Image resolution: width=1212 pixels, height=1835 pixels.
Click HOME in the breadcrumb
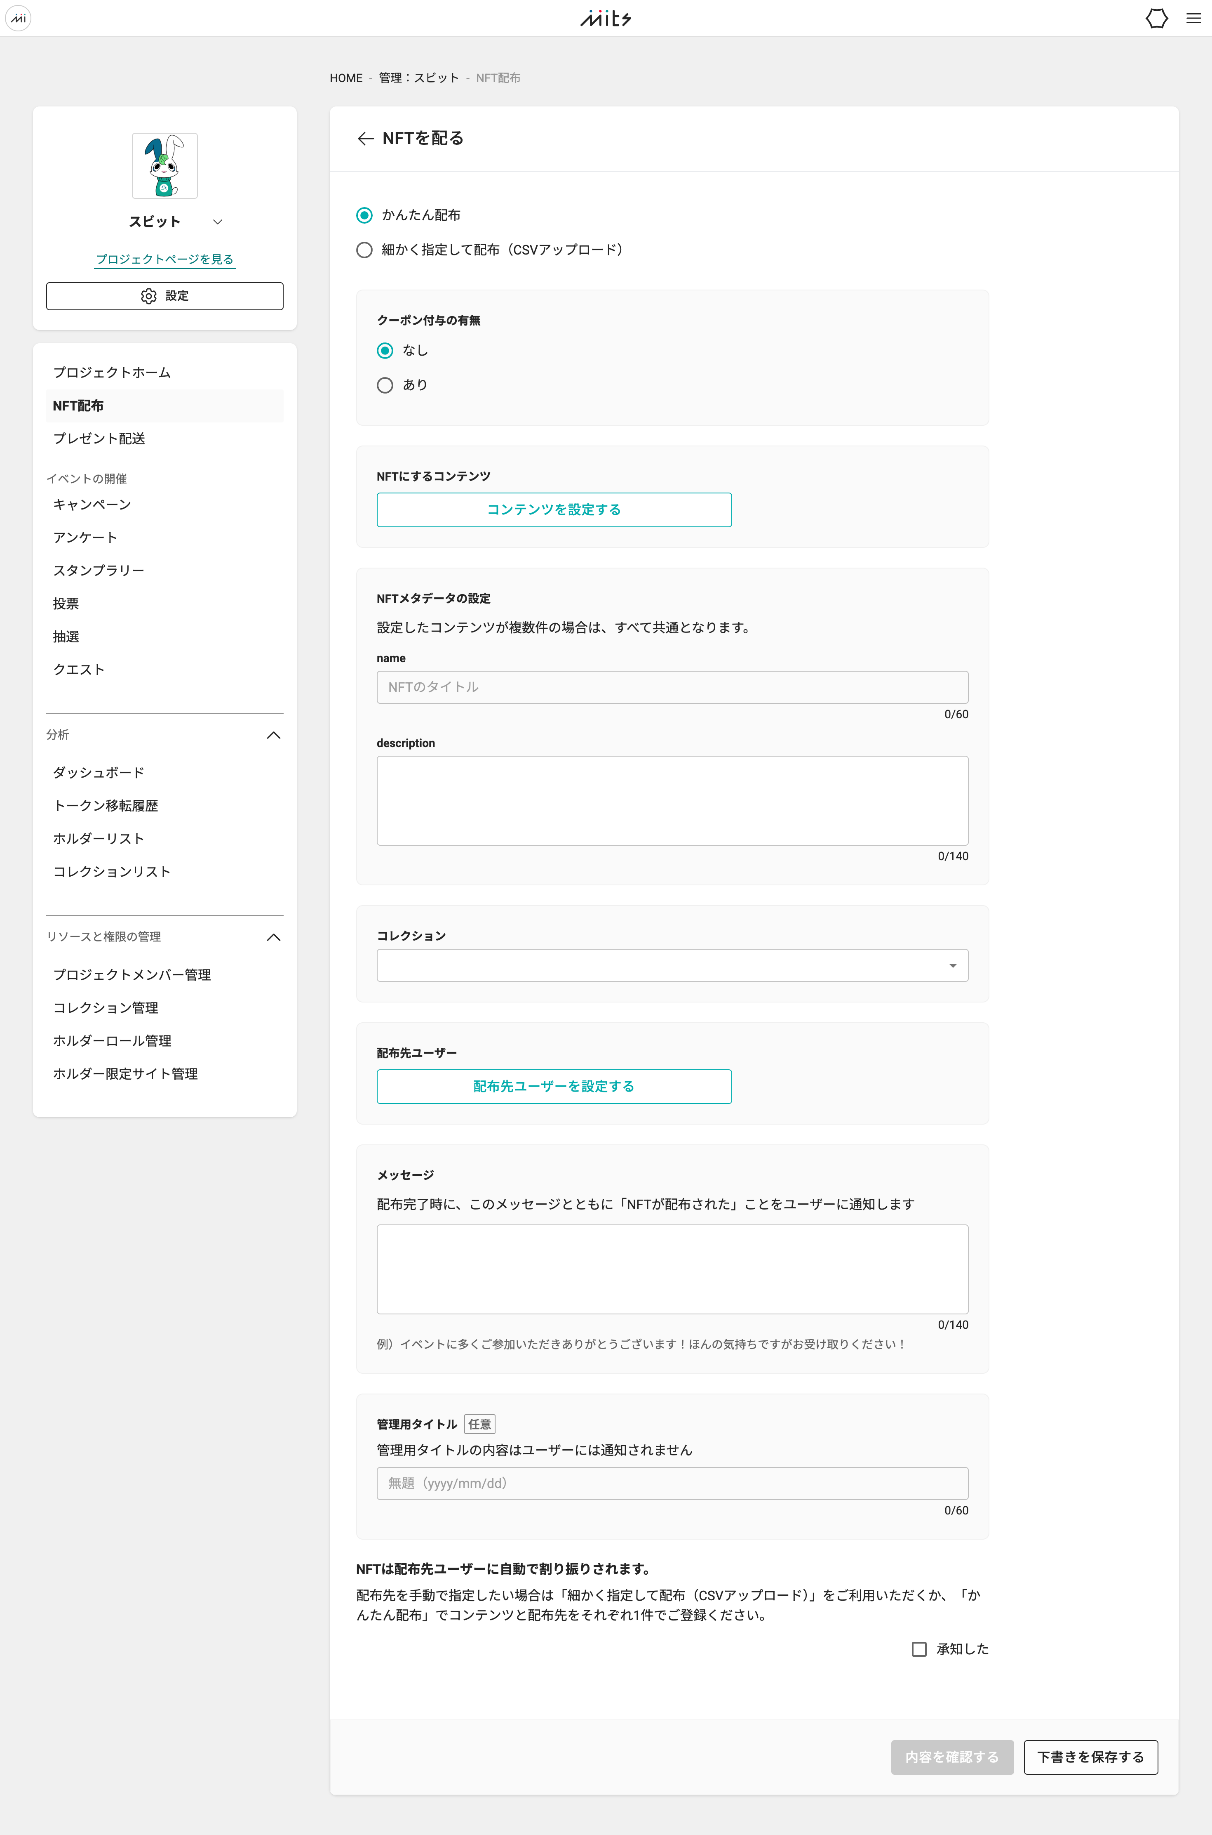click(345, 78)
